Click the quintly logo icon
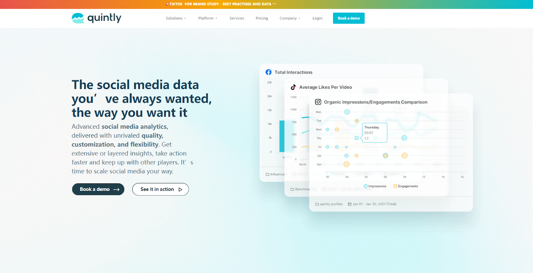Image resolution: width=533 pixels, height=273 pixels. coord(78,18)
